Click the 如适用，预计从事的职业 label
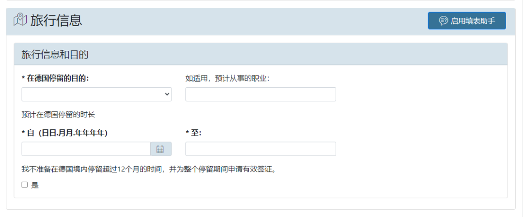The image size is (523, 217). 228,78
